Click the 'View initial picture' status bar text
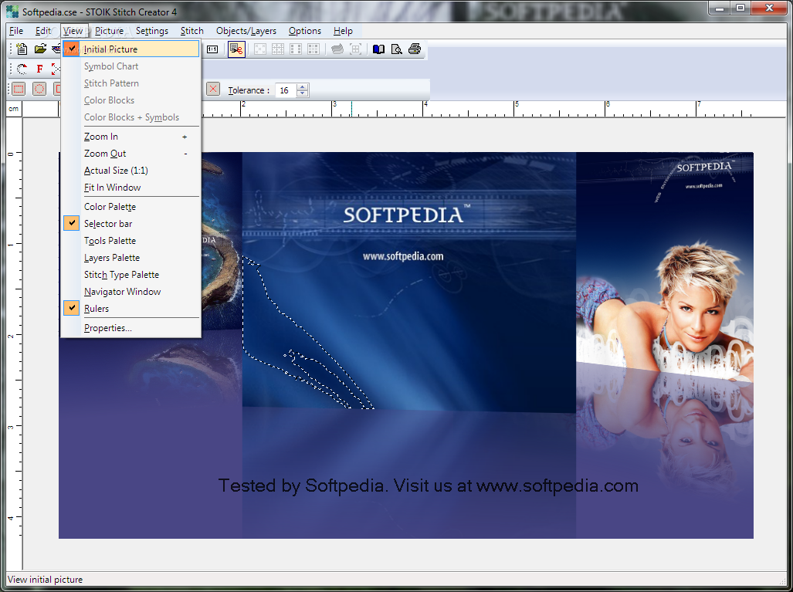The width and height of the screenshot is (793, 592). pyautogui.click(x=45, y=580)
